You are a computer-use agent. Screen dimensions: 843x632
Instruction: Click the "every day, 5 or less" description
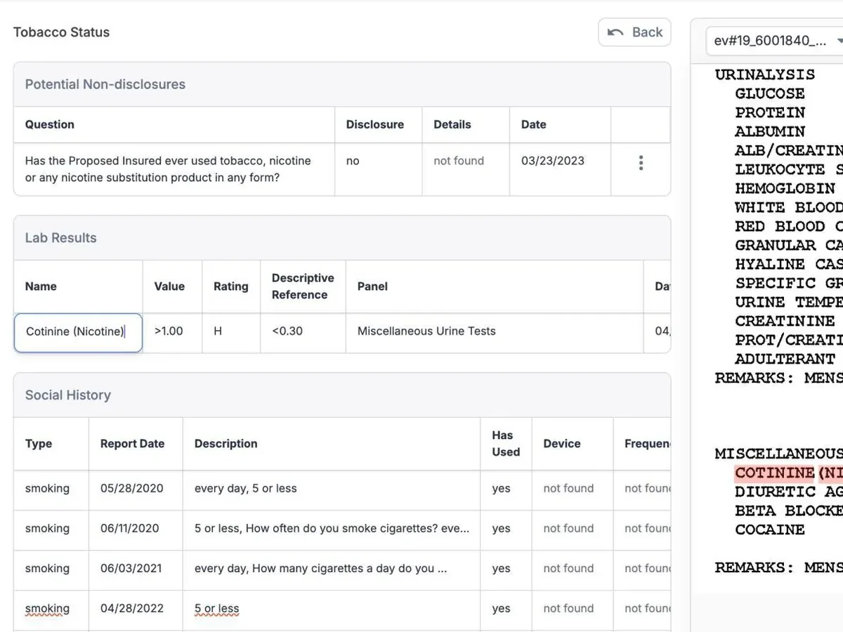click(x=246, y=489)
